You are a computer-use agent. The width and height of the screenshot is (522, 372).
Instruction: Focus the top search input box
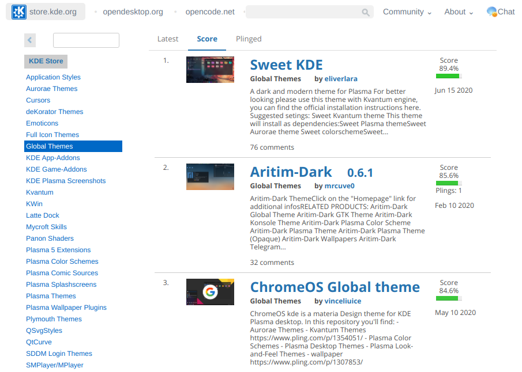point(303,12)
